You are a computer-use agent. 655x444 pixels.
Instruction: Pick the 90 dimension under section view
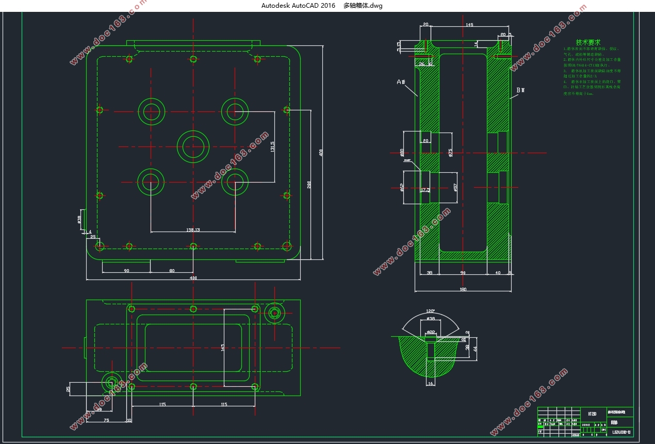coord(463,273)
